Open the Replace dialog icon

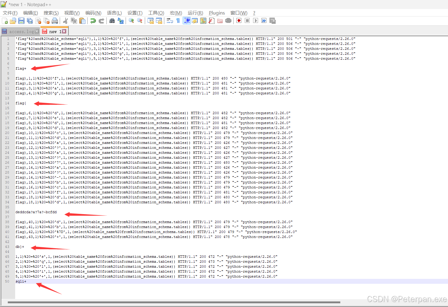click(121, 21)
